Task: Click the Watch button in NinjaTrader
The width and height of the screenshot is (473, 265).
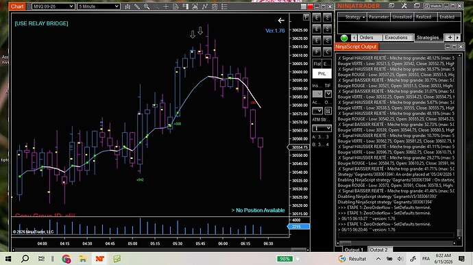Action: point(433,5)
